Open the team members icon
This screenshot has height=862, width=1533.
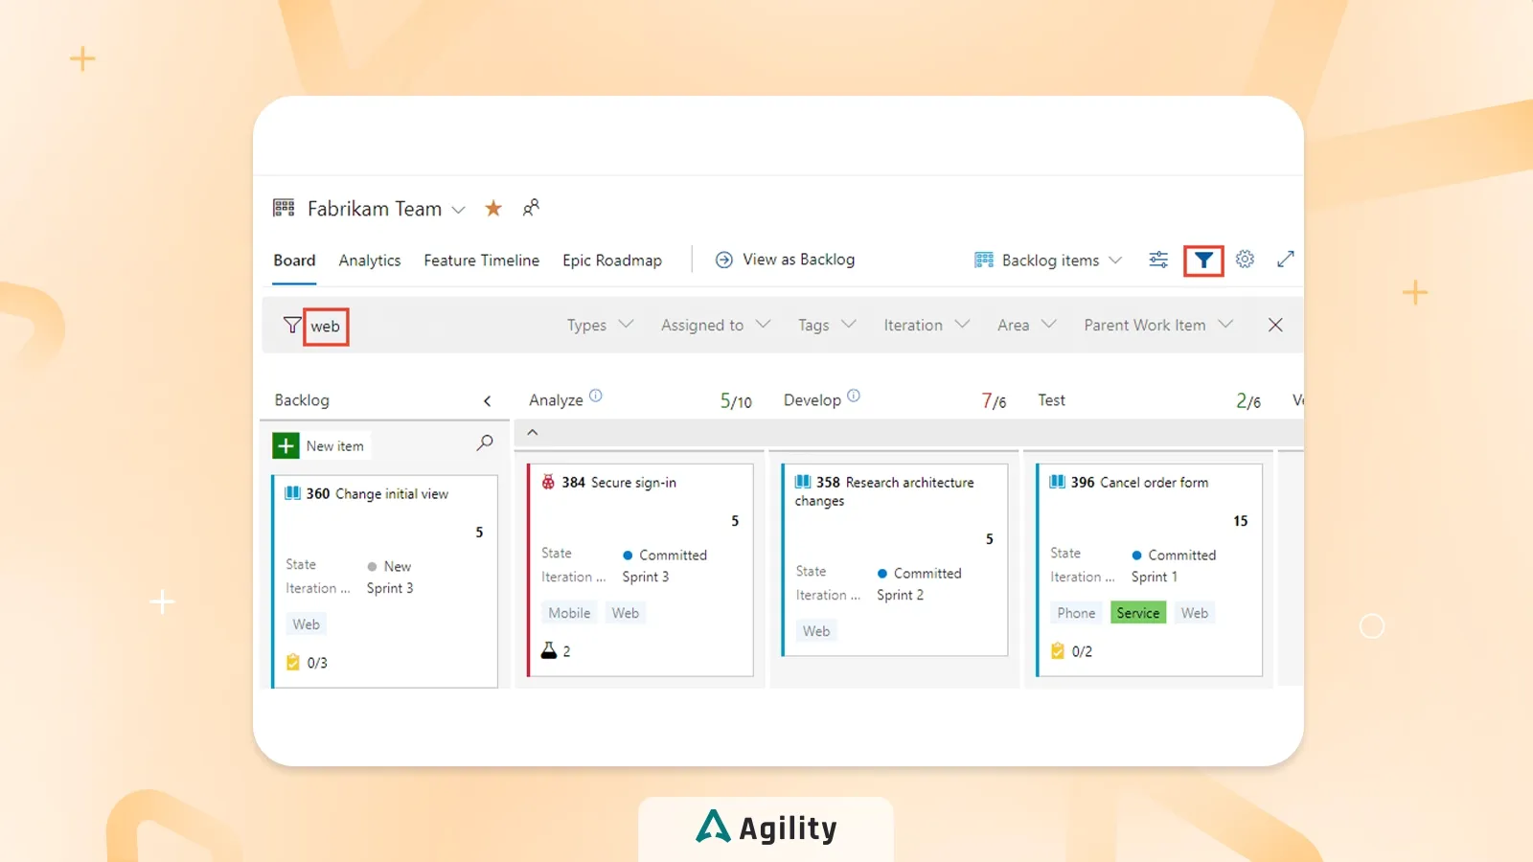click(532, 207)
